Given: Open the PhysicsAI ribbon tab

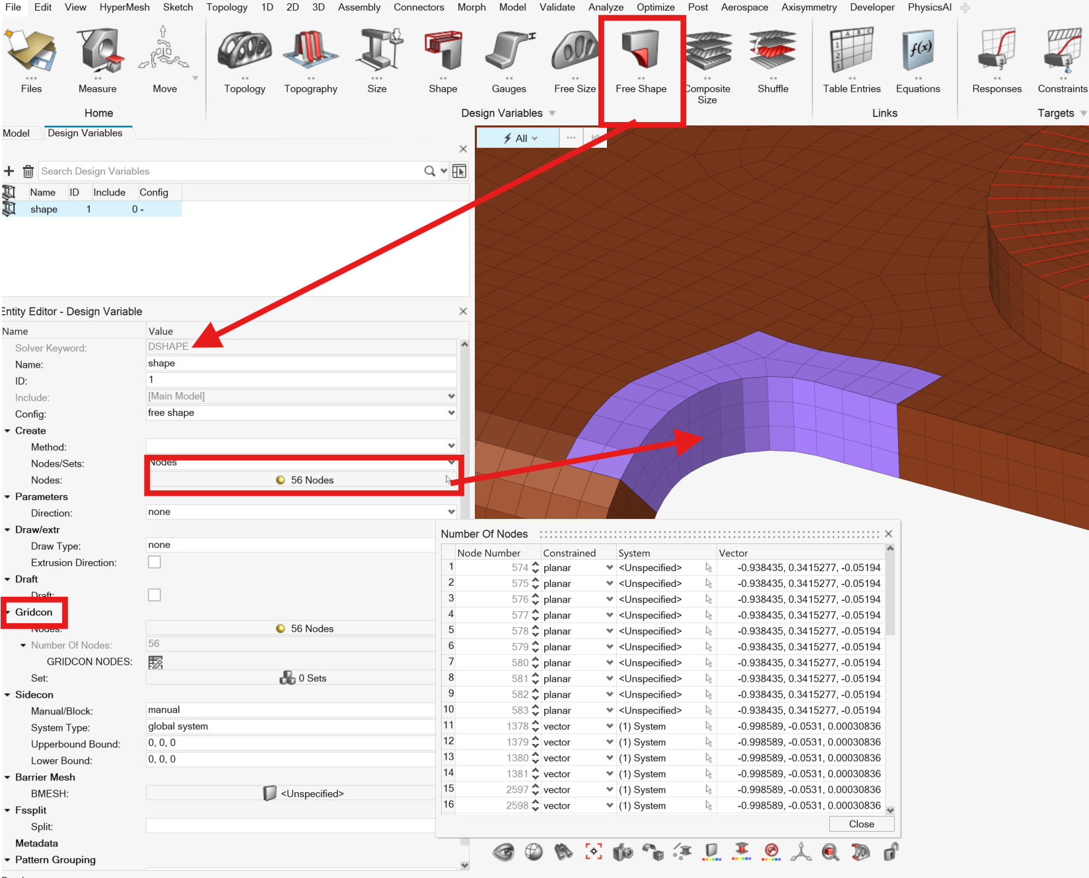Looking at the screenshot, I should tap(930, 7).
